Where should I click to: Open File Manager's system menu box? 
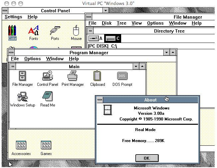coord(89,17)
